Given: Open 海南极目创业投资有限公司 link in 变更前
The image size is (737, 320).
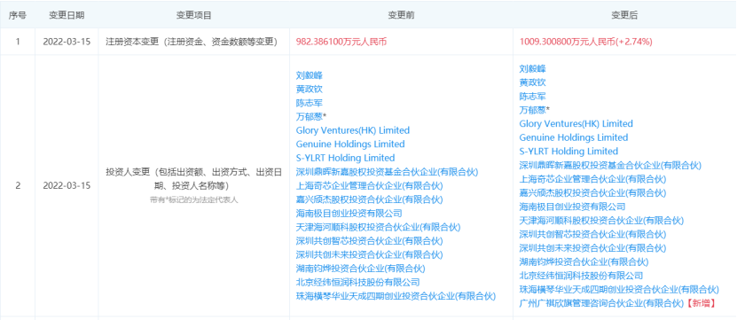Looking at the screenshot, I should point(349,214).
